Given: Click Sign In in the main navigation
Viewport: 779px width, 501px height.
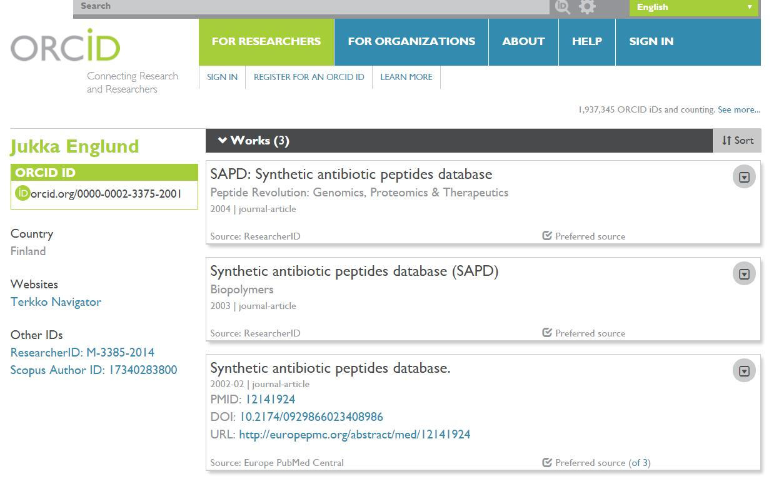Looking at the screenshot, I should (x=651, y=42).
